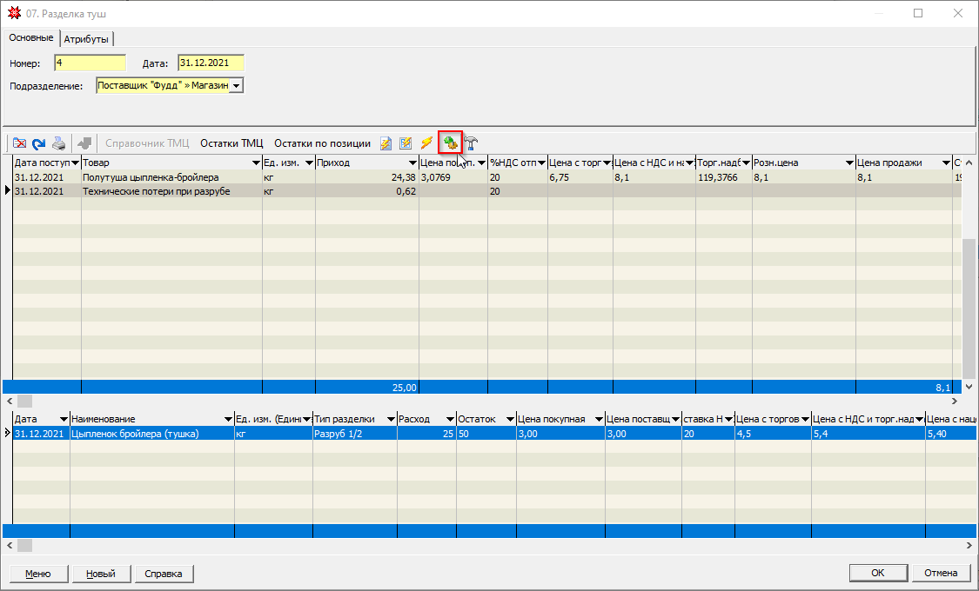
Task: Click the first document-with-lightning icon
Action: tap(386, 143)
